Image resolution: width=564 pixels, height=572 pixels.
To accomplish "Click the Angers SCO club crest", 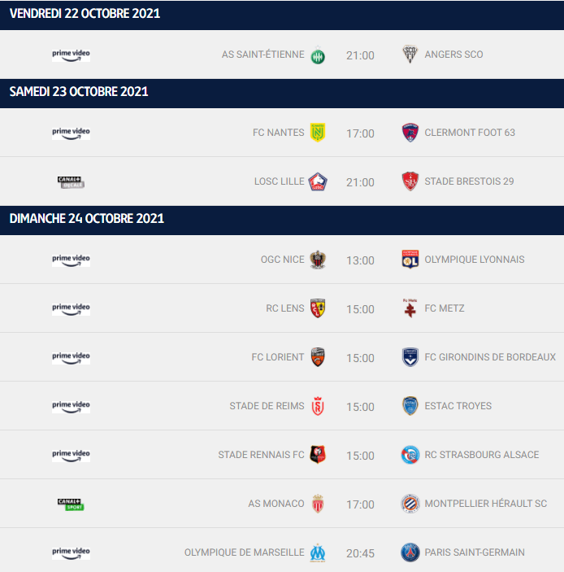I will [410, 55].
